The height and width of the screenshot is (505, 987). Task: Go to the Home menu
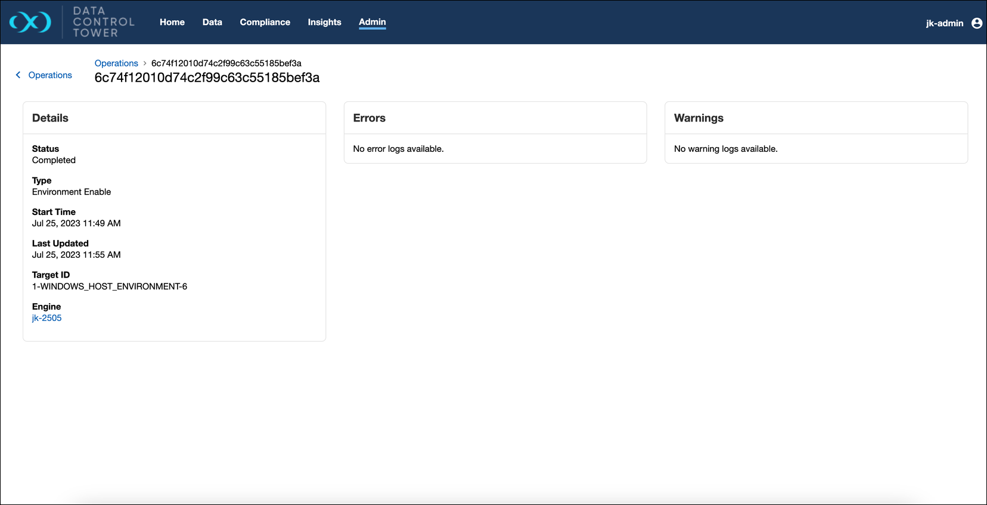172,22
